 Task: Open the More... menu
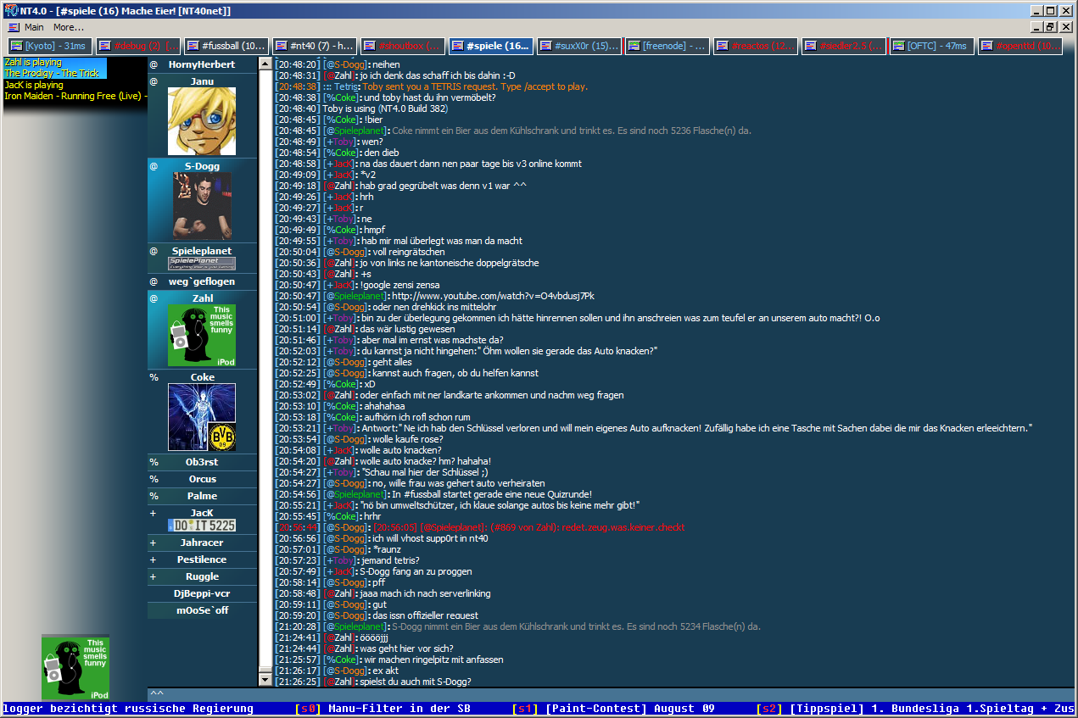(69, 27)
